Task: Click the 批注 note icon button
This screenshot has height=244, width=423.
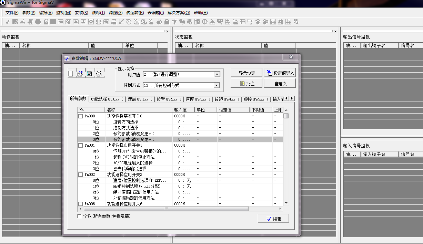Action: point(246,84)
